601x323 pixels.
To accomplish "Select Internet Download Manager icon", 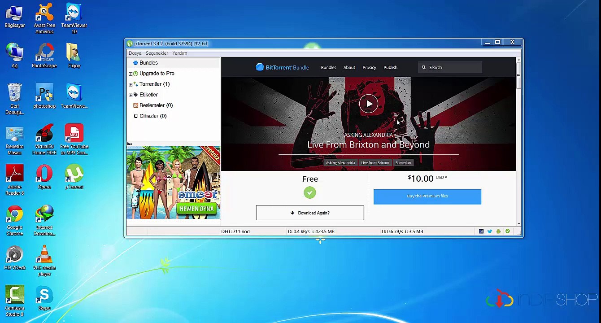I will point(44,220).
